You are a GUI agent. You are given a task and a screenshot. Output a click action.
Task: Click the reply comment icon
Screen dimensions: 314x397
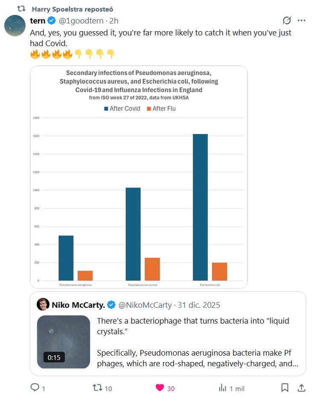pos(35,388)
